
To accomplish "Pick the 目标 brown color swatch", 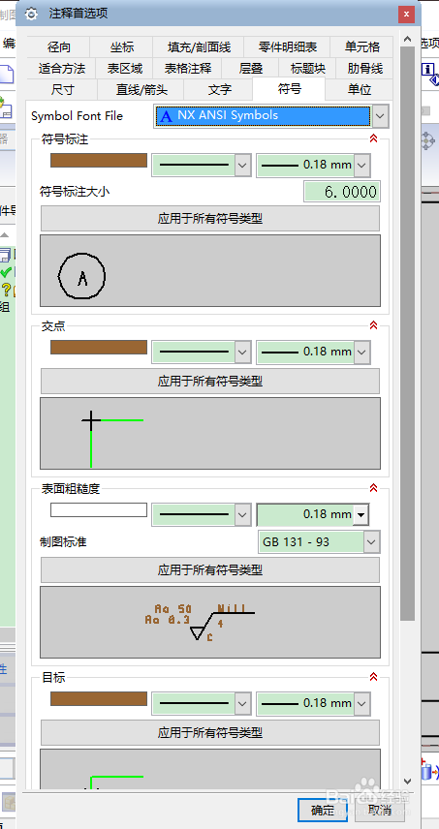I will pos(99,698).
